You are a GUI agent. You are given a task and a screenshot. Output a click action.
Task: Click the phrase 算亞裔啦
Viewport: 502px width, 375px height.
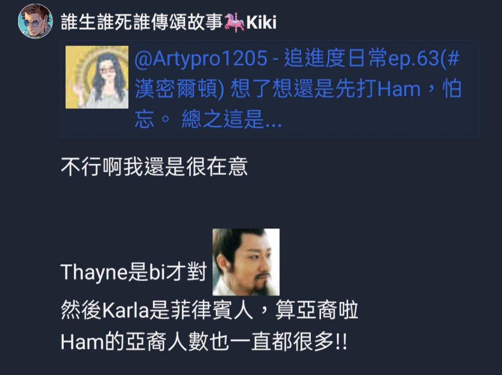point(317,310)
